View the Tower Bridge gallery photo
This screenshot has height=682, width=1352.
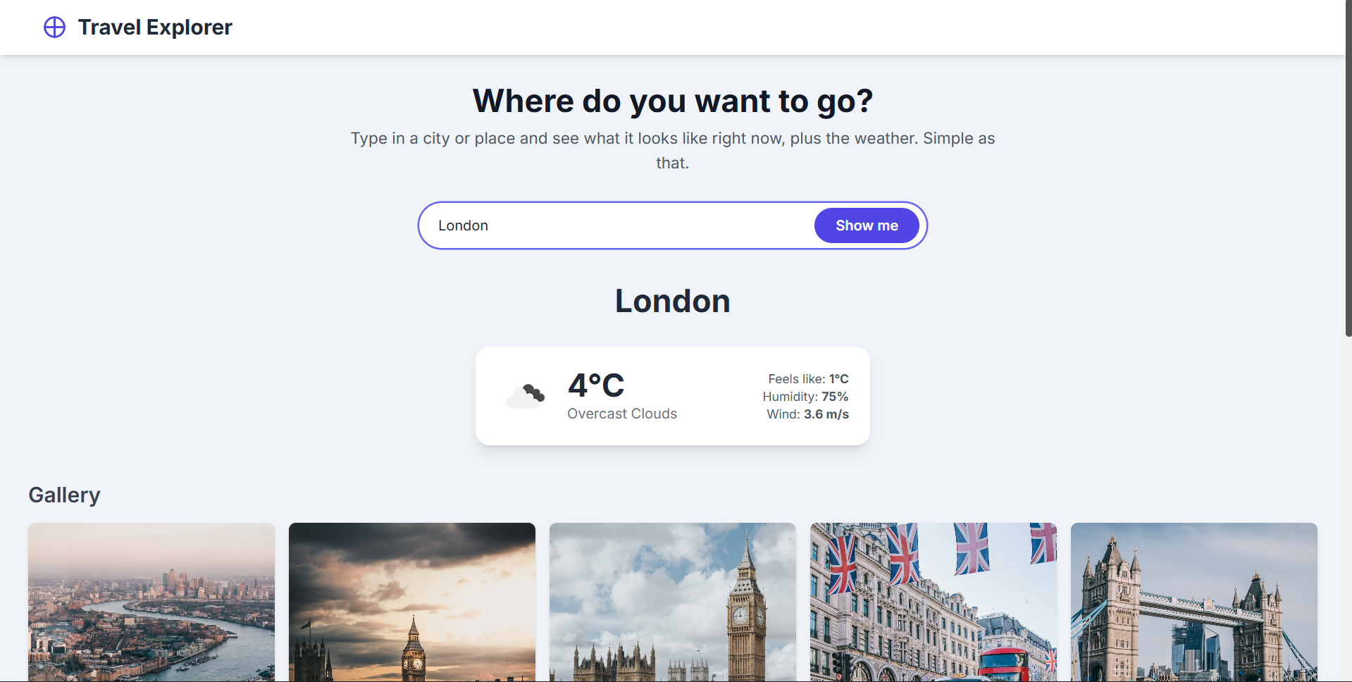coord(1193,602)
